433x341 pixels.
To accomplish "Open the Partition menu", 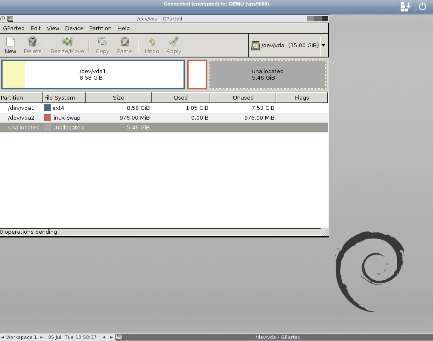I will point(100,28).
